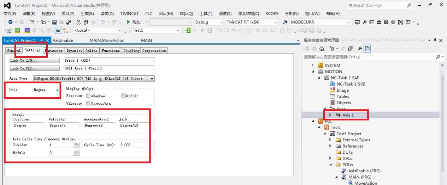Open the PLC menu
The height and width of the screenshot is (185, 447).
click(x=149, y=14)
